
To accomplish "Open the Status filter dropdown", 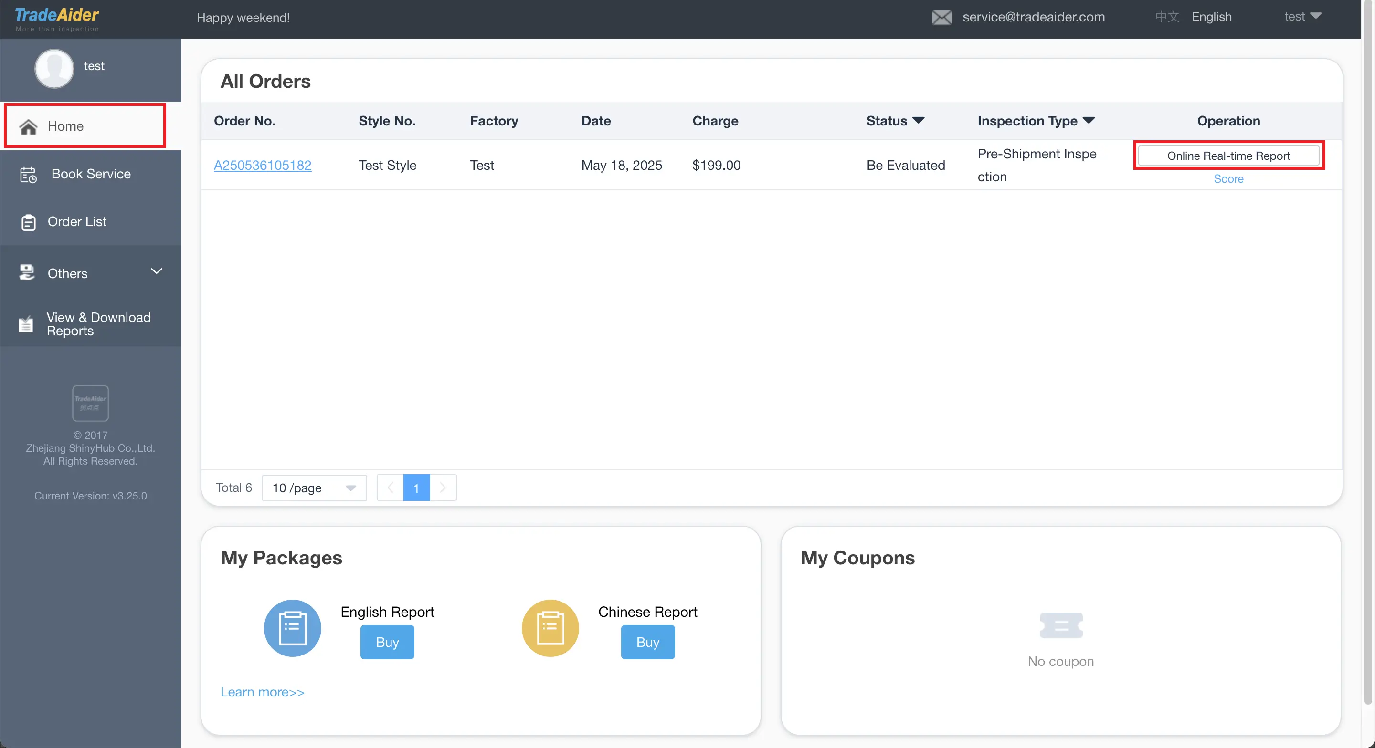I will coord(918,120).
